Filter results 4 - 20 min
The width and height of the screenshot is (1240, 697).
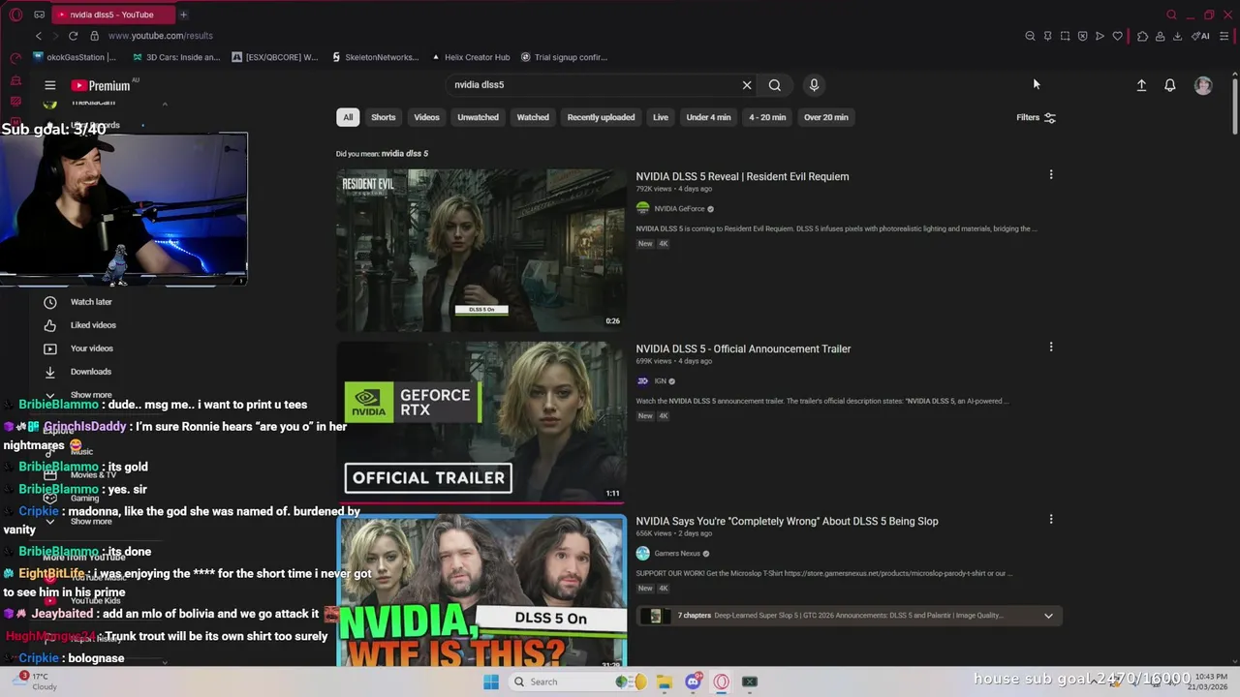pos(767,117)
